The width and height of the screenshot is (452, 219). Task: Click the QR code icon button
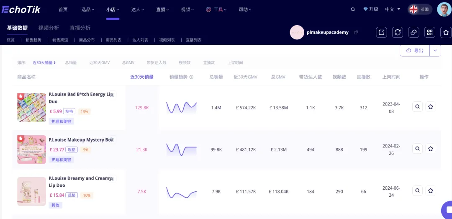click(430, 32)
